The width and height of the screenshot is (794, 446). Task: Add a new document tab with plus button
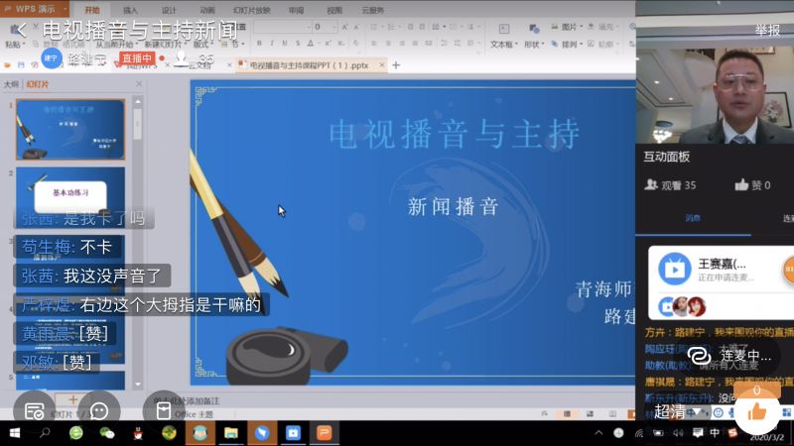click(x=396, y=65)
